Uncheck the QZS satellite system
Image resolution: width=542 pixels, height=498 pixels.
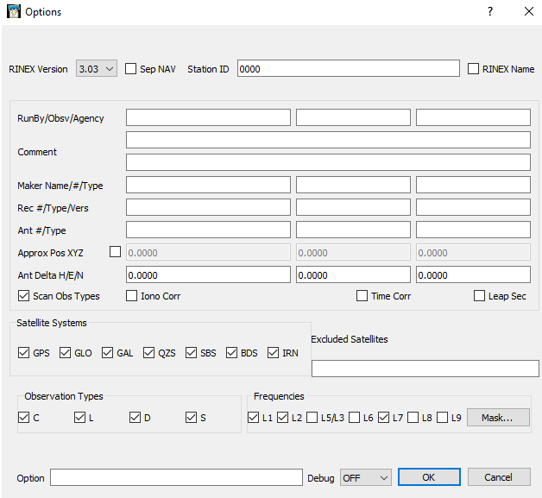click(x=148, y=352)
